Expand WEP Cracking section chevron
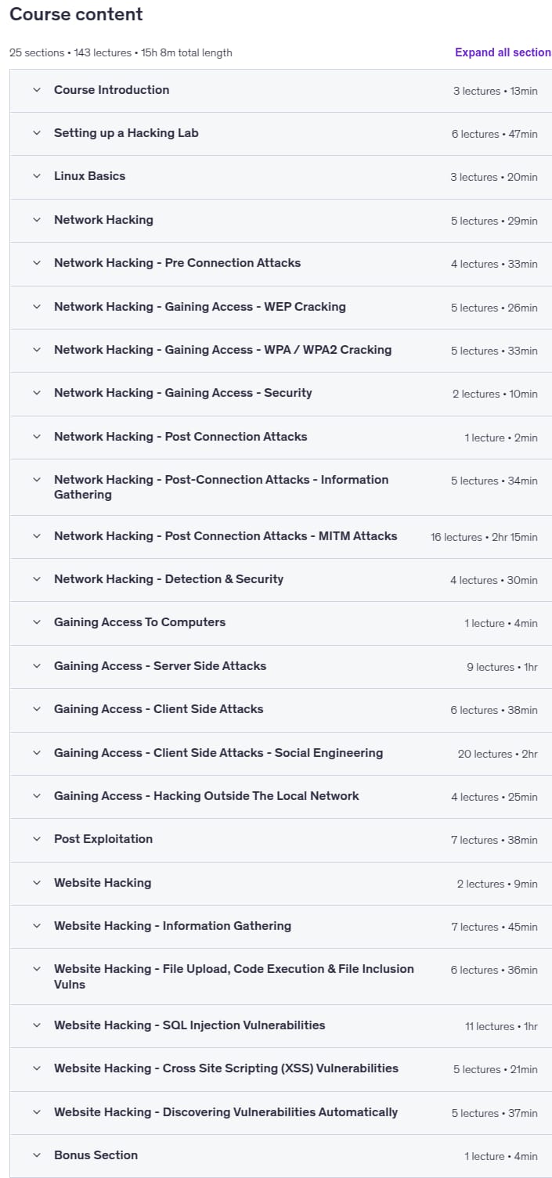Viewport: 552px width, 1178px height. (x=36, y=307)
